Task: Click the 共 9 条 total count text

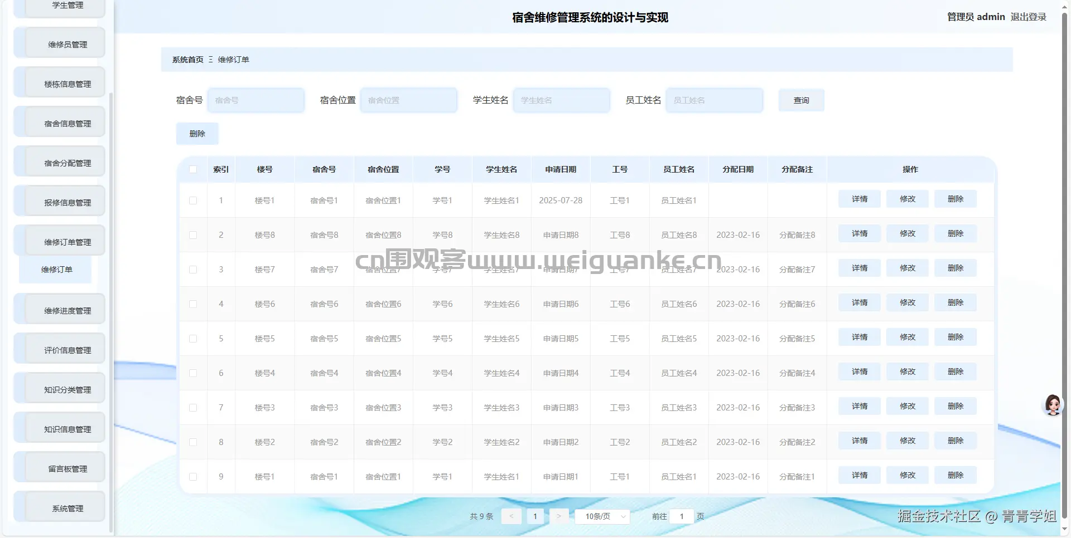Action: click(481, 516)
